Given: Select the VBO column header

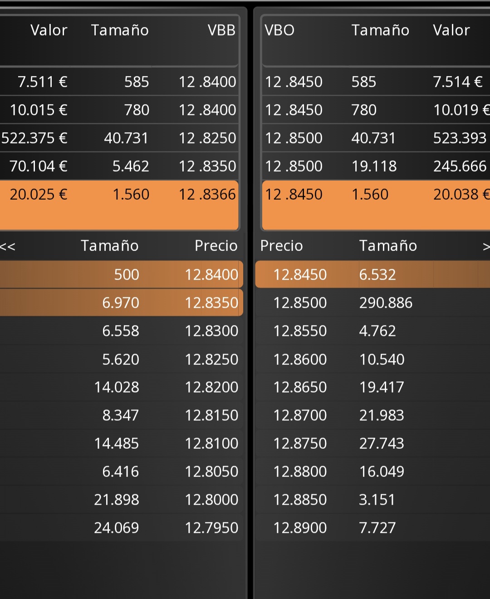Looking at the screenshot, I should (x=279, y=30).
